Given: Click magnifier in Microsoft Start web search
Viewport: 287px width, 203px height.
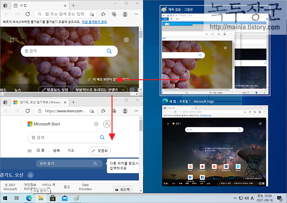Looking at the screenshot, I should (102, 137).
